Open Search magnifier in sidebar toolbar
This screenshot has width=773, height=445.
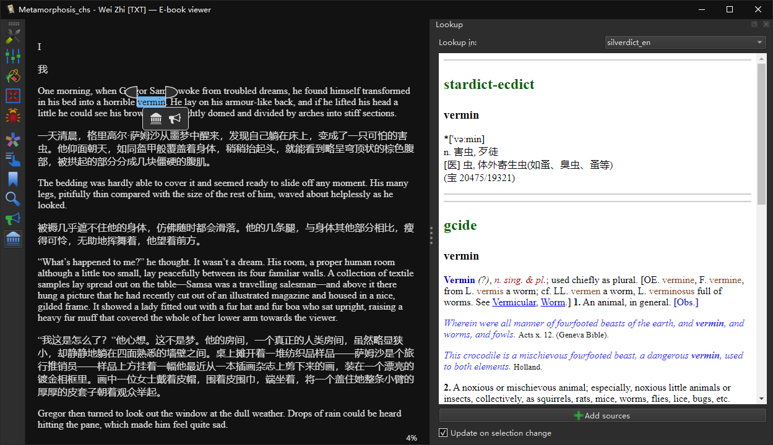pyautogui.click(x=13, y=199)
